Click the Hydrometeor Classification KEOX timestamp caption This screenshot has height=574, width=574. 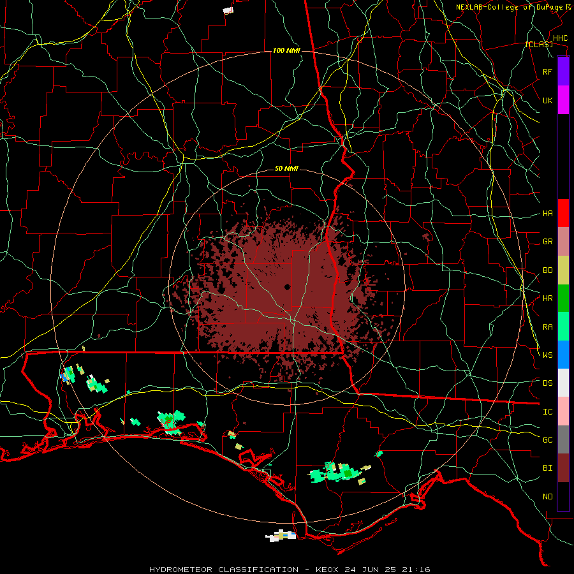[x=290, y=570]
